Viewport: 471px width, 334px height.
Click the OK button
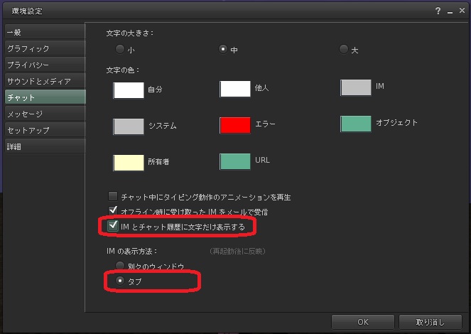(x=362, y=322)
